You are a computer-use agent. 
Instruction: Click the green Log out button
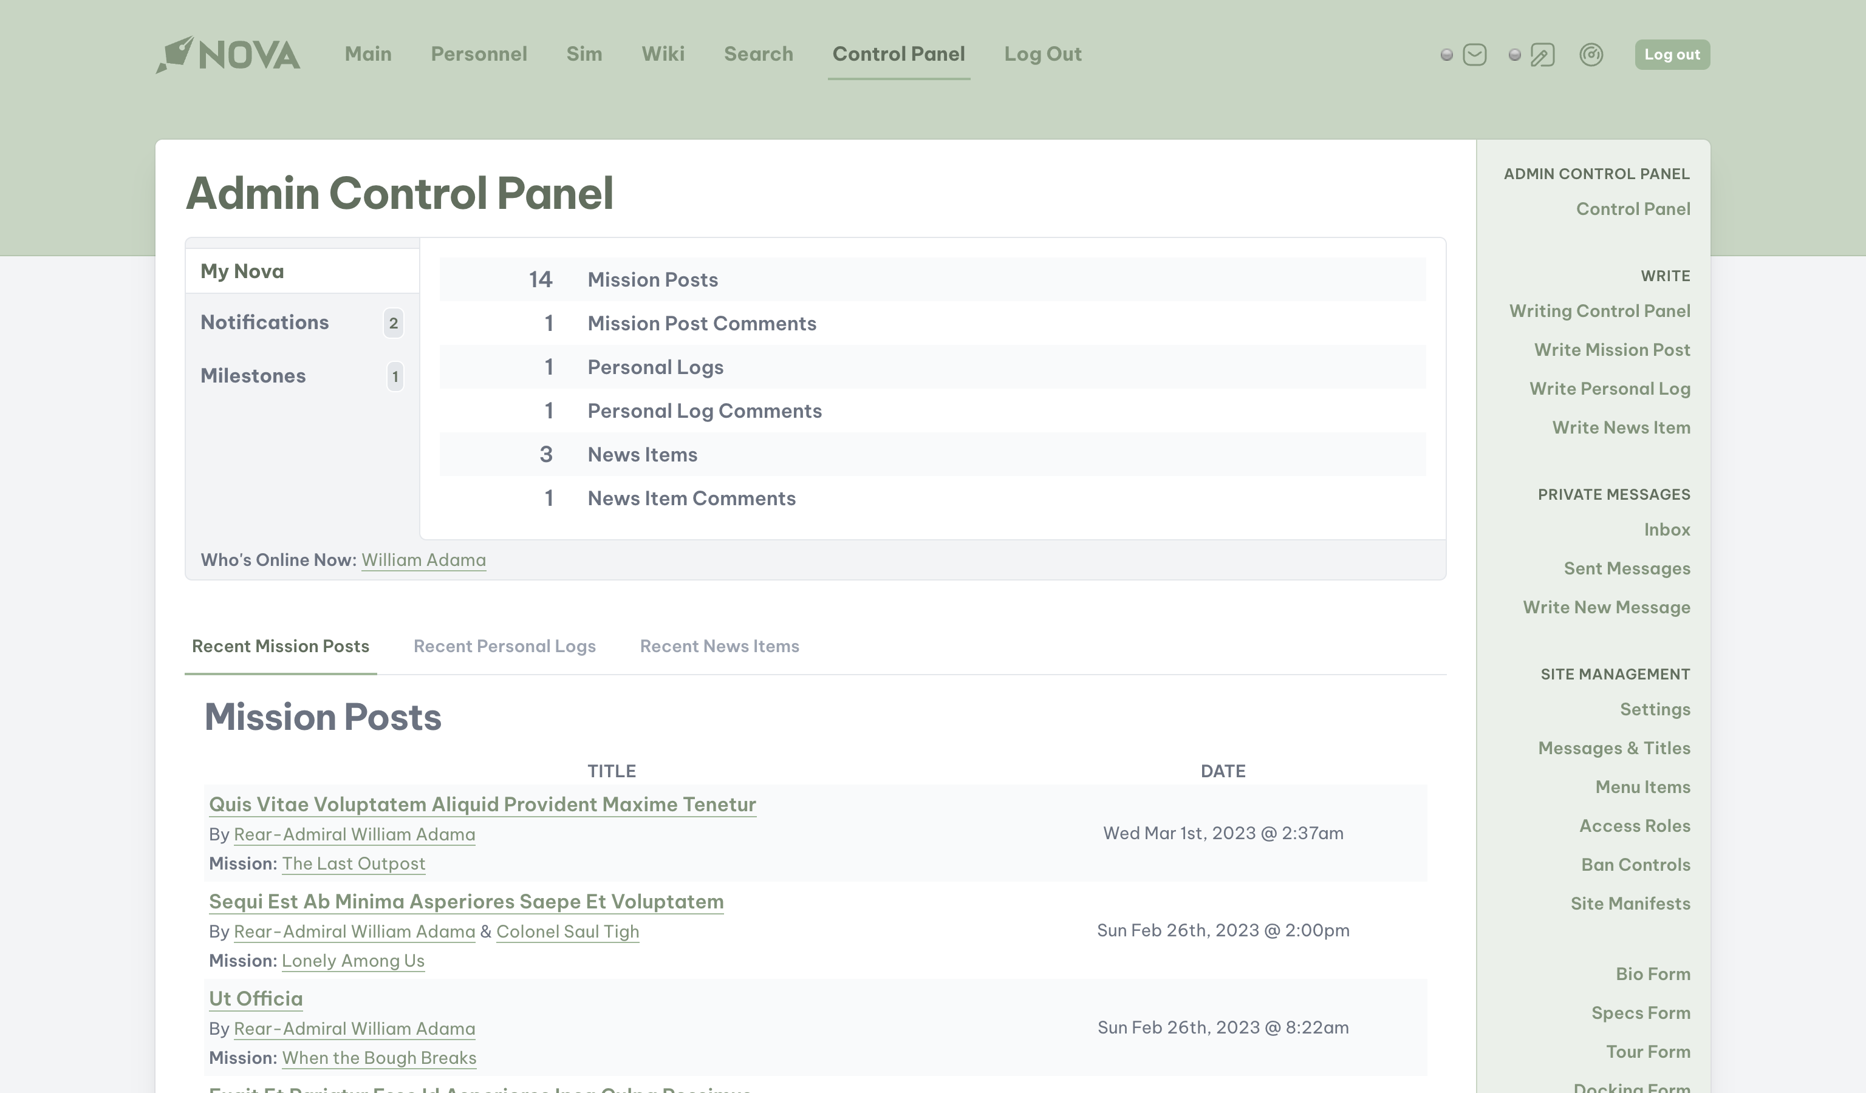1672,55
